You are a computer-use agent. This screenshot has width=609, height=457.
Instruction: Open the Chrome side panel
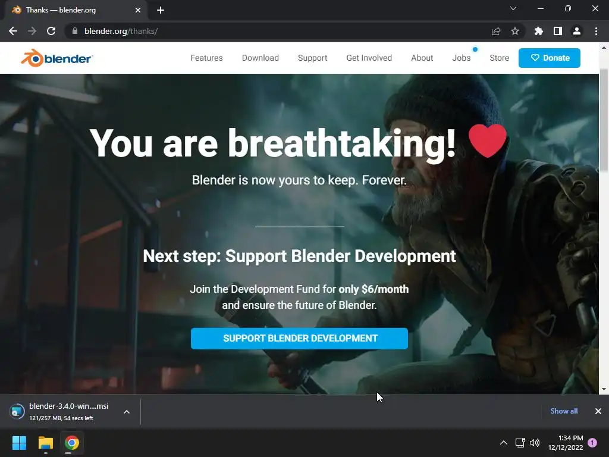click(558, 31)
